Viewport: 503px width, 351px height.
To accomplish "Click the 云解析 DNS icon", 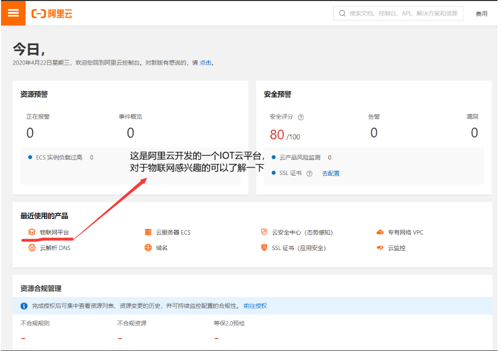I will click(x=32, y=247).
